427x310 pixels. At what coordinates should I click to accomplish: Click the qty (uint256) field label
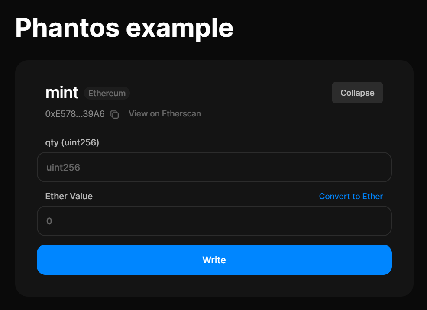(x=72, y=142)
